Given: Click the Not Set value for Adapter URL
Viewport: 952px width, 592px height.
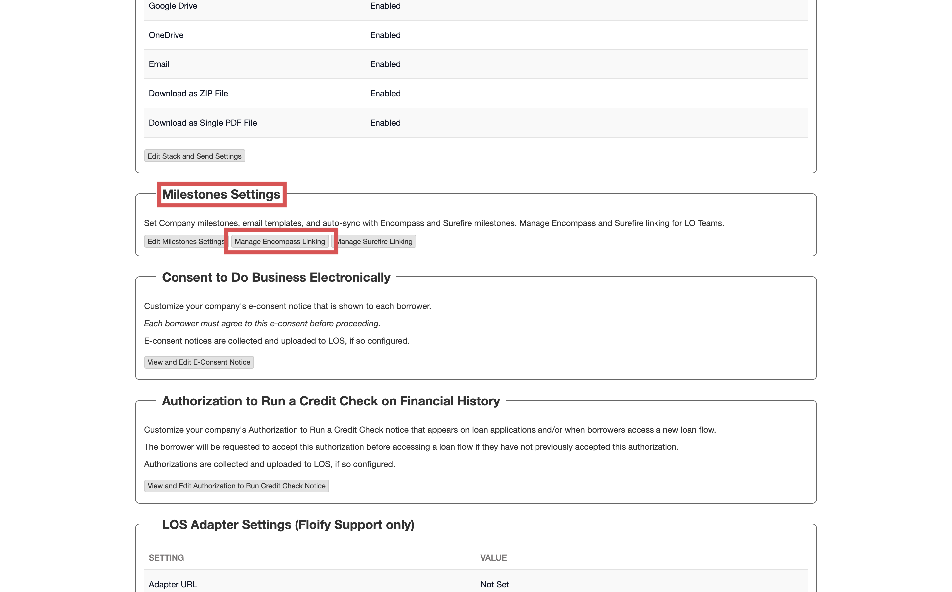Looking at the screenshot, I should click(x=494, y=584).
